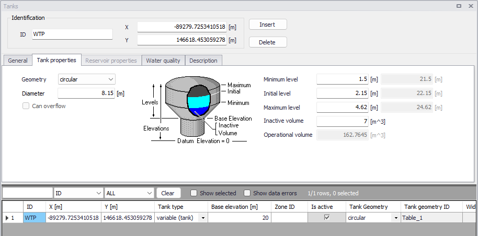This screenshot has width=478, height=236.
Task: Edit the Initial level field
Action: (x=343, y=93)
